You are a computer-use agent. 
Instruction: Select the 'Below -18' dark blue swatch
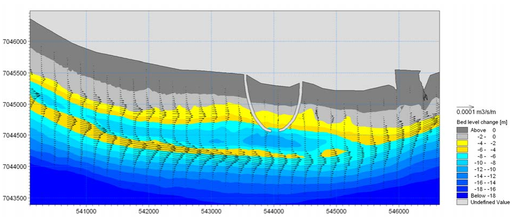tap(462, 196)
